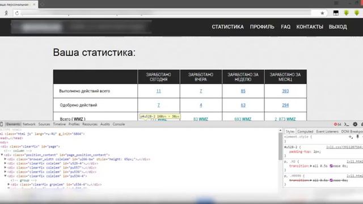The height and width of the screenshot is (204, 363).
Task: Reload the page with the refresh icon
Action: pyautogui.click(x=17, y=13)
